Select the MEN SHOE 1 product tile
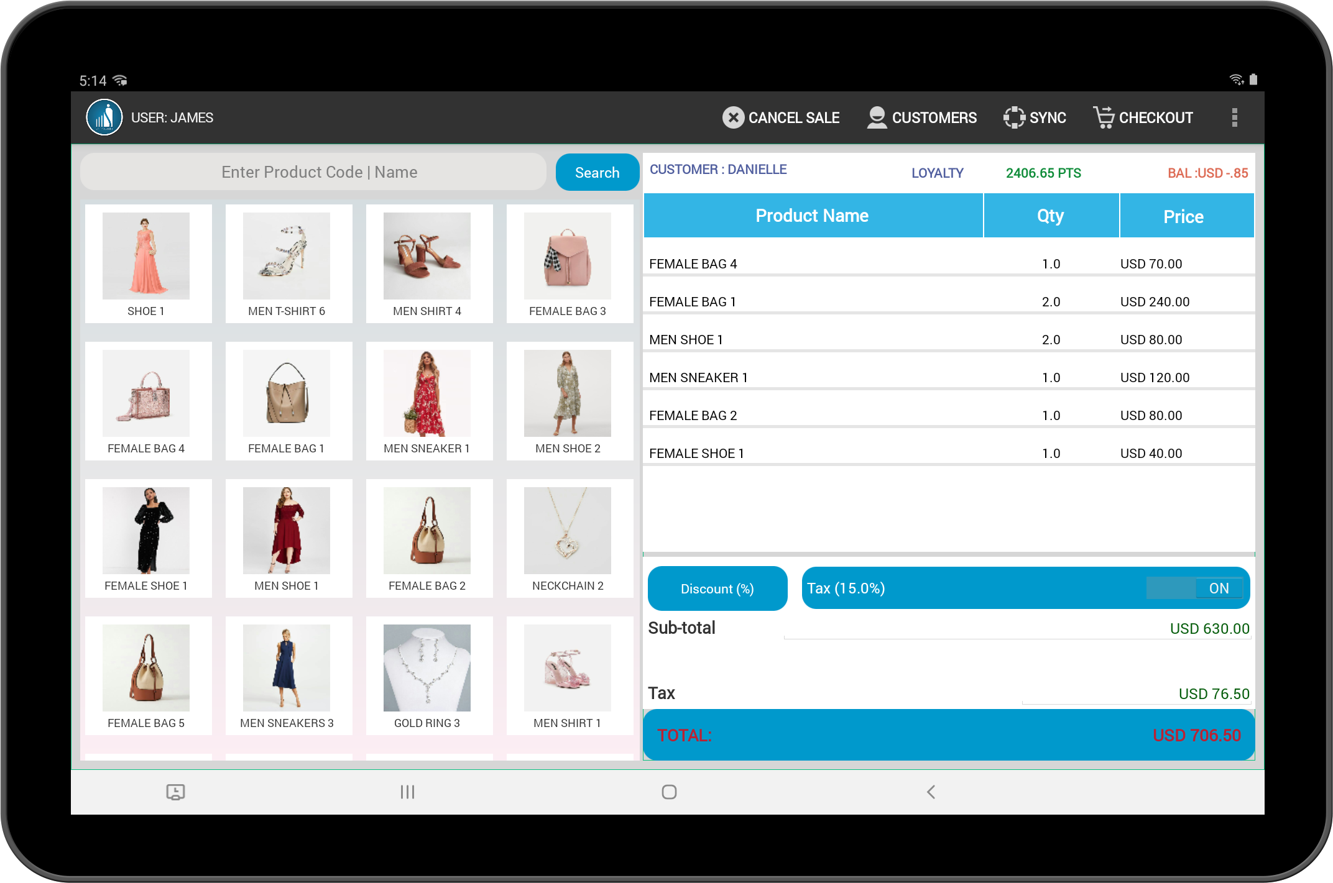The image size is (1333, 883). point(289,538)
